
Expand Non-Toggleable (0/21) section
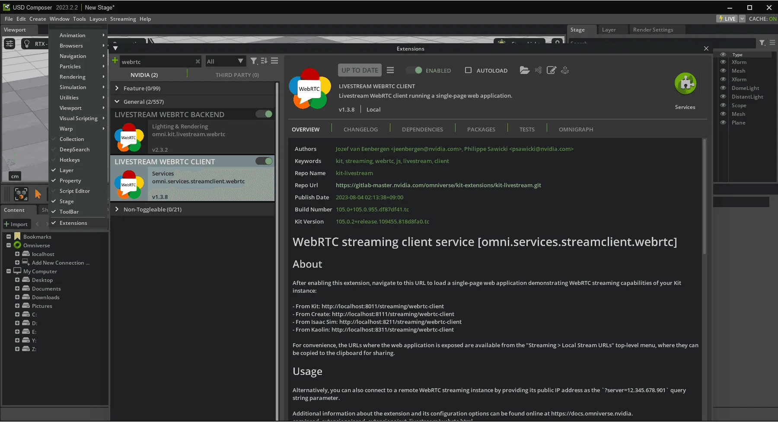click(x=117, y=209)
